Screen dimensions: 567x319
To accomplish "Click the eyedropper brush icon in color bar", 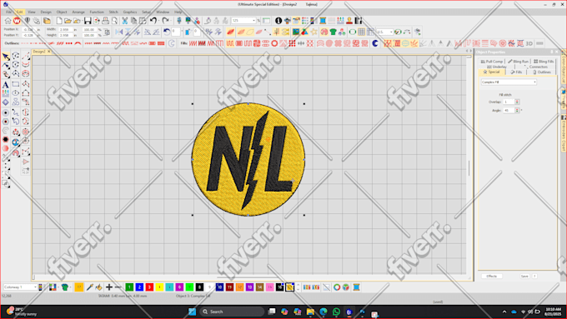I will [90, 287].
